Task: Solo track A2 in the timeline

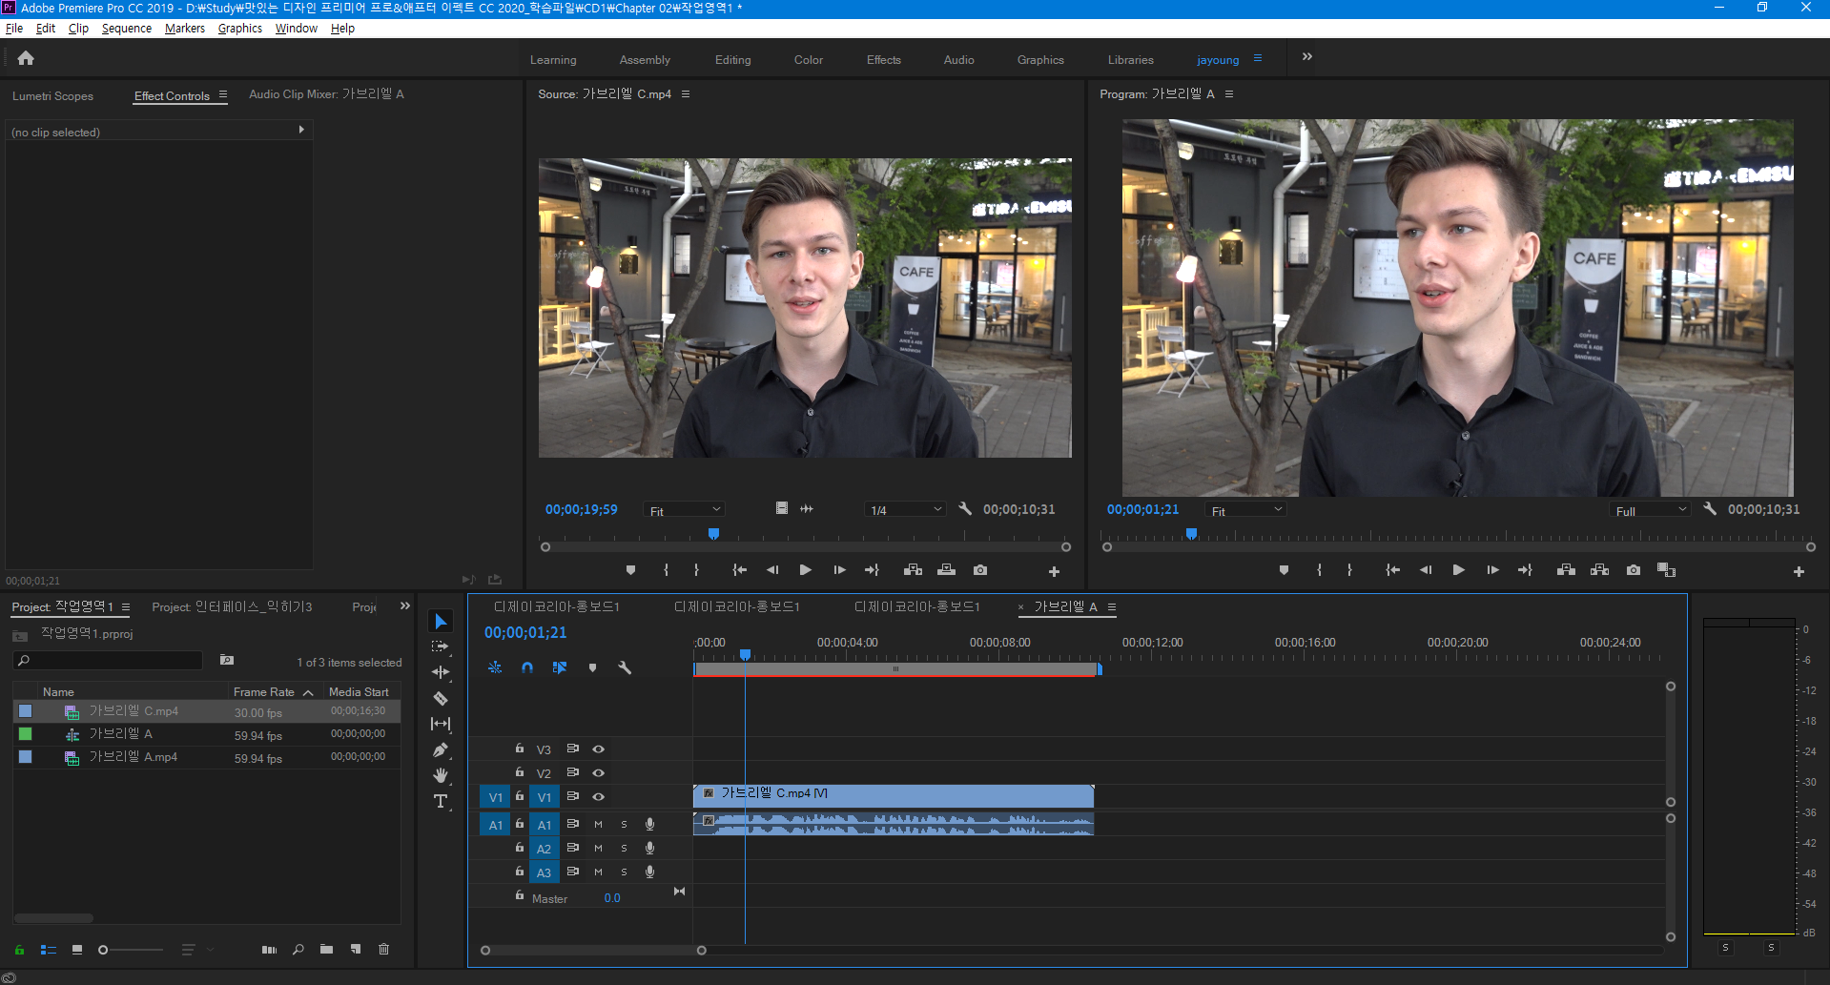Action: (625, 849)
